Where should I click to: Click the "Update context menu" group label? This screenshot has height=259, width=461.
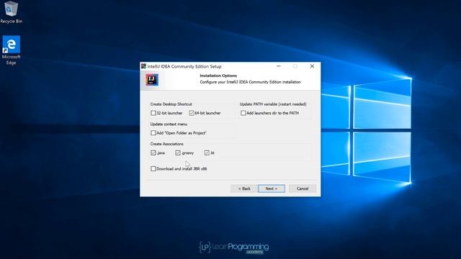[x=169, y=124]
